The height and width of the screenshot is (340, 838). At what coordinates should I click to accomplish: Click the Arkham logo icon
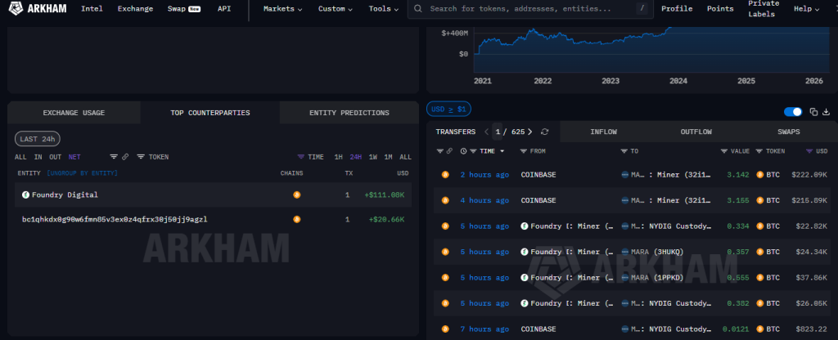pyautogui.click(x=14, y=8)
